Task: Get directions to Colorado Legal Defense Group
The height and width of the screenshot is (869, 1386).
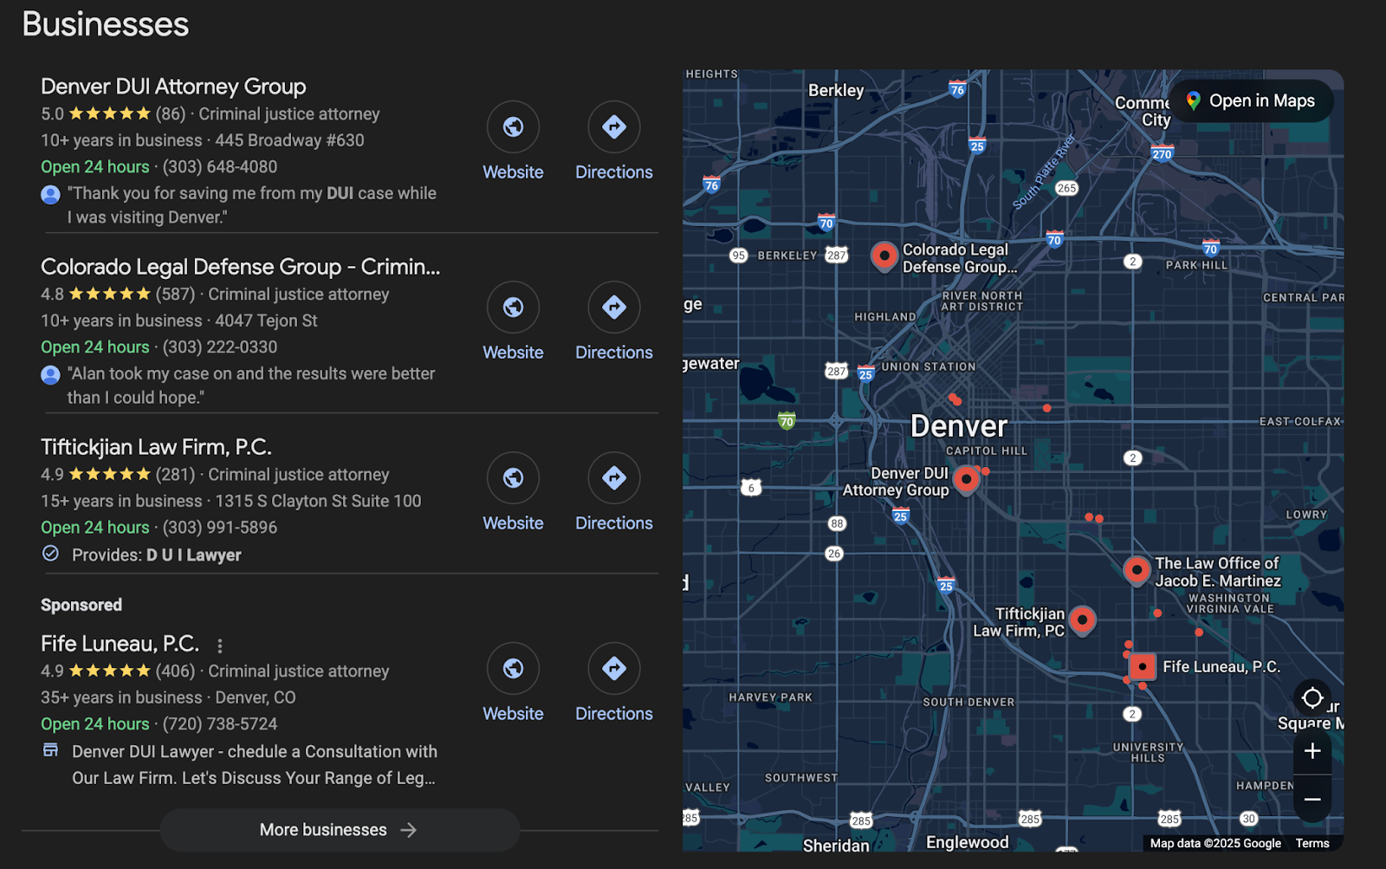Action: click(x=613, y=308)
